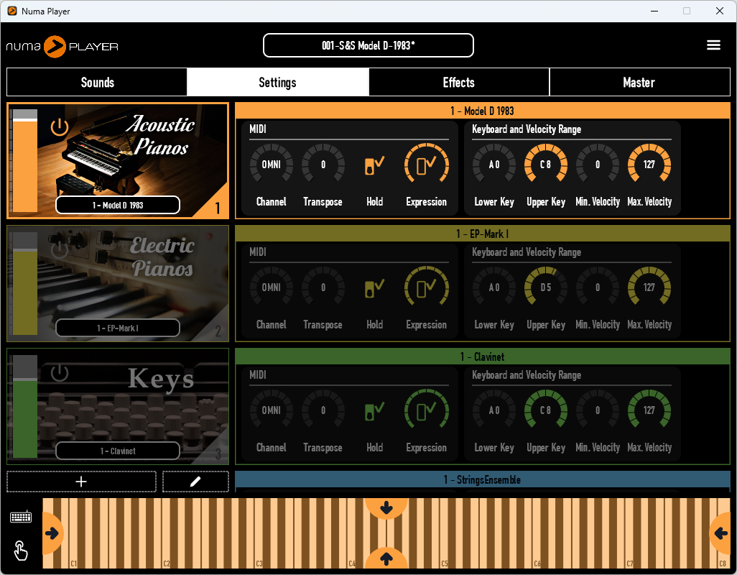The image size is (737, 575).
Task: Play the C2 key on virtual keyboard
Action: click(167, 555)
